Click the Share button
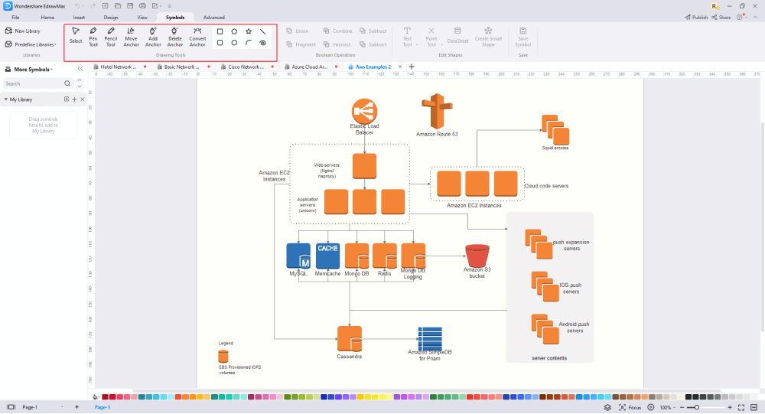This screenshot has width=765, height=414. pyautogui.click(x=721, y=17)
